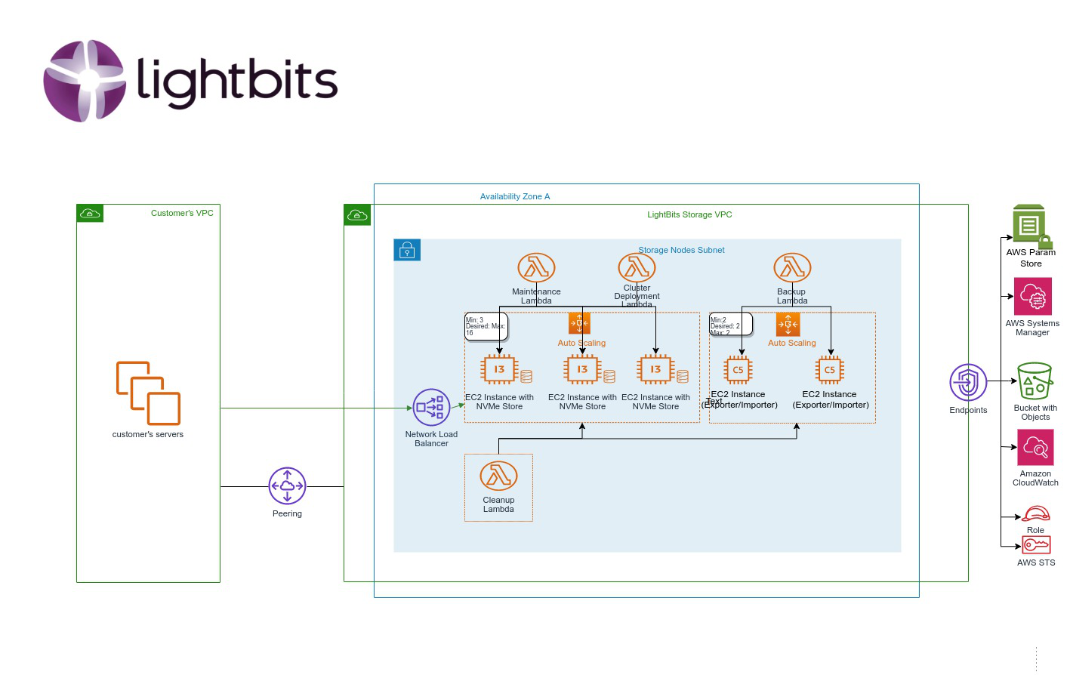Click the Storage Nodes Subnet lock icon
The height and width of the screenshot is (675, 1070).
coord(407,250)
